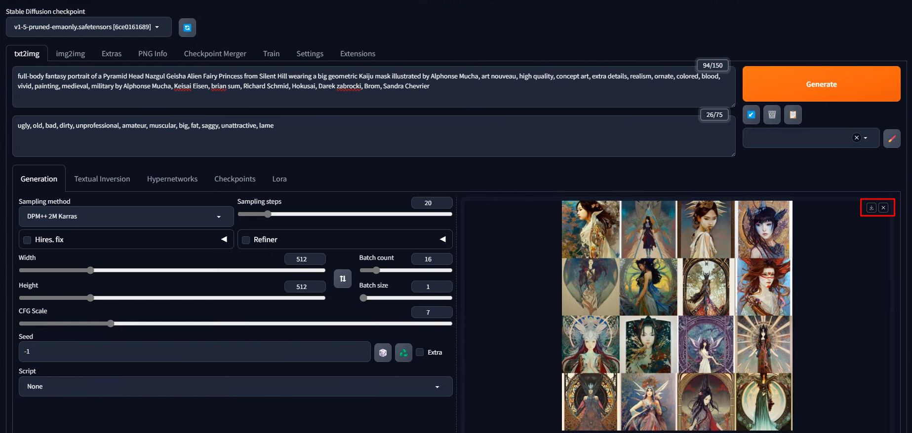Clear the prompt with the trash icon

point(772,115)
